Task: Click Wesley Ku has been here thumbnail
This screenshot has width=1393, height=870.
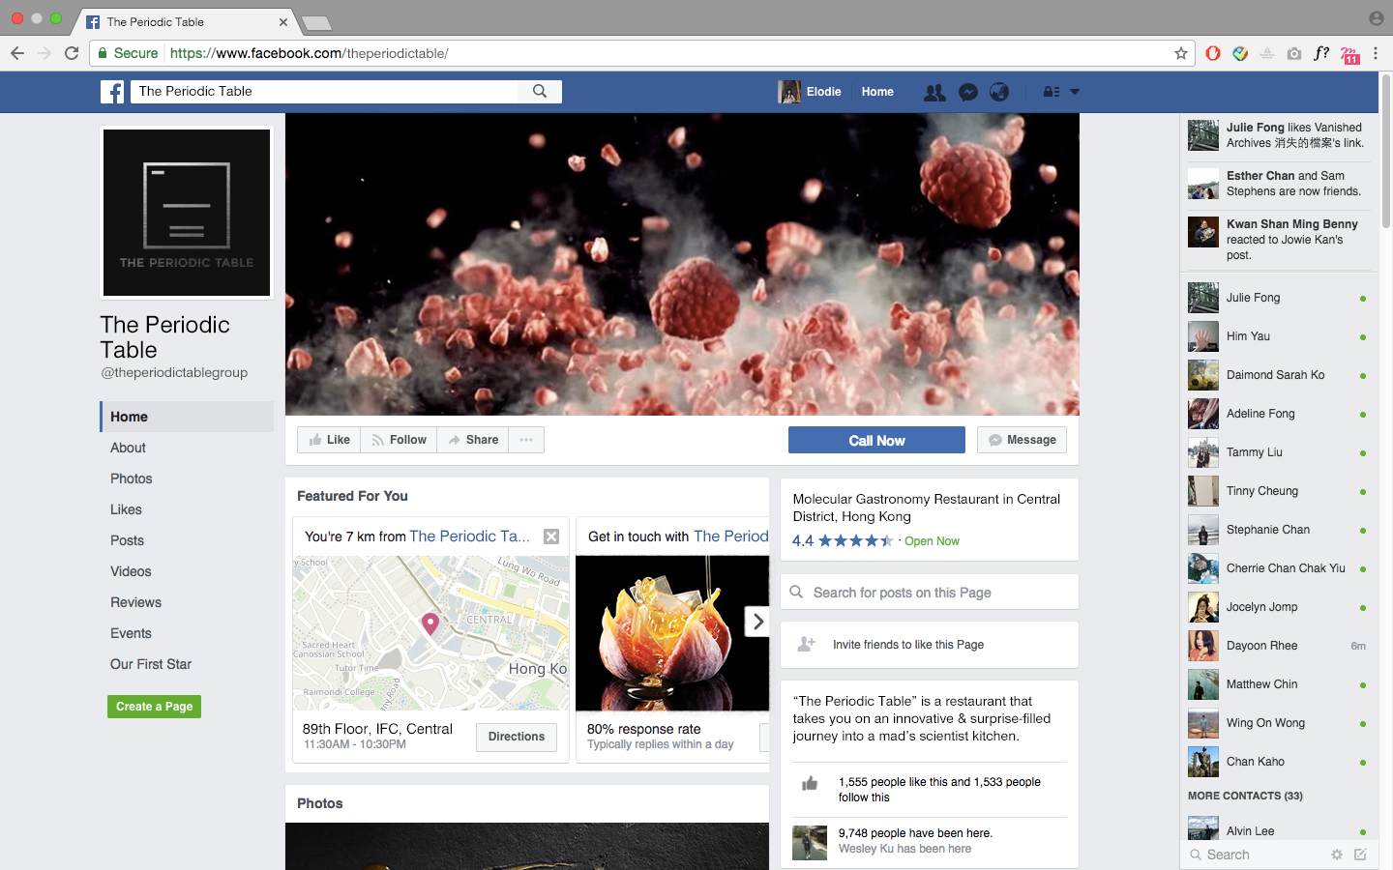Action: pos(810,843)
